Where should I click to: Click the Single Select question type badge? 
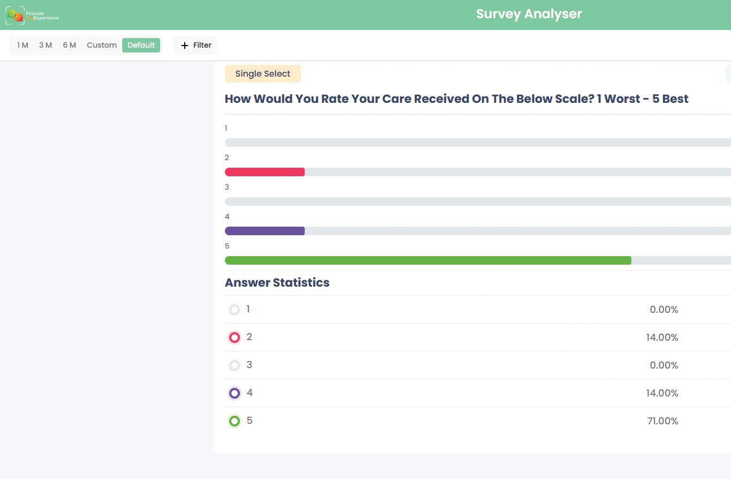tap(262, 74)
